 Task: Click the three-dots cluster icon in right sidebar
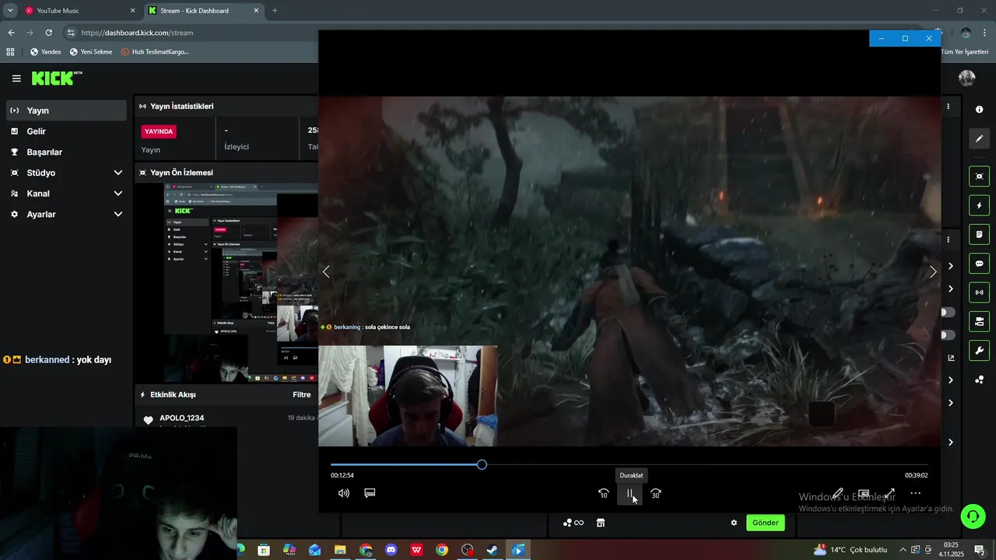point(979,380)
